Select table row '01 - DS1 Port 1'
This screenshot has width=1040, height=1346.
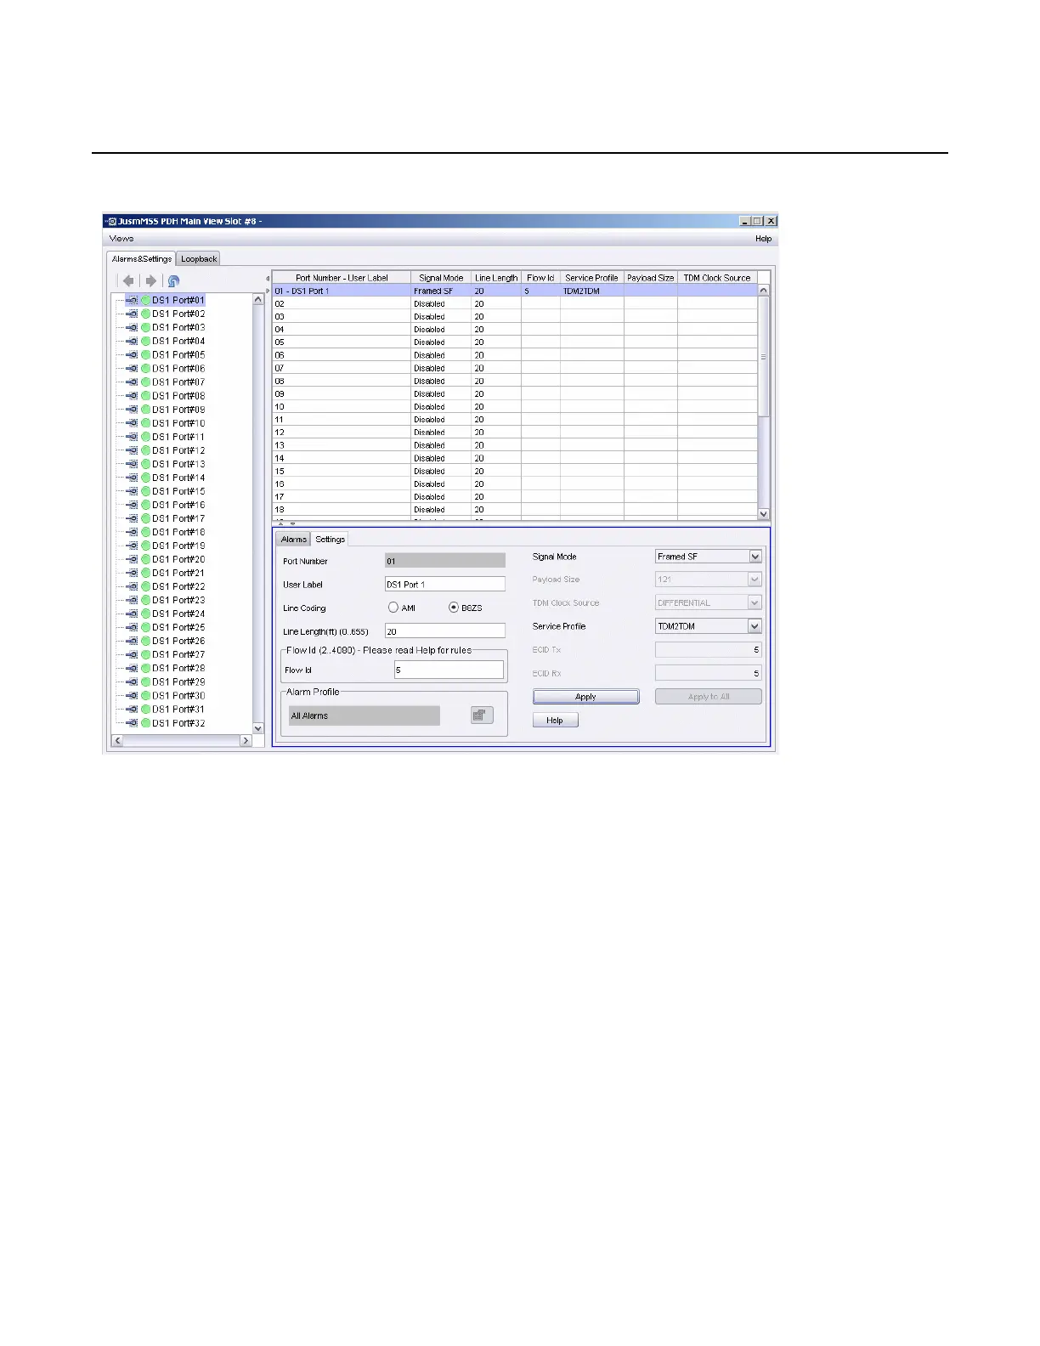[515, 291]
